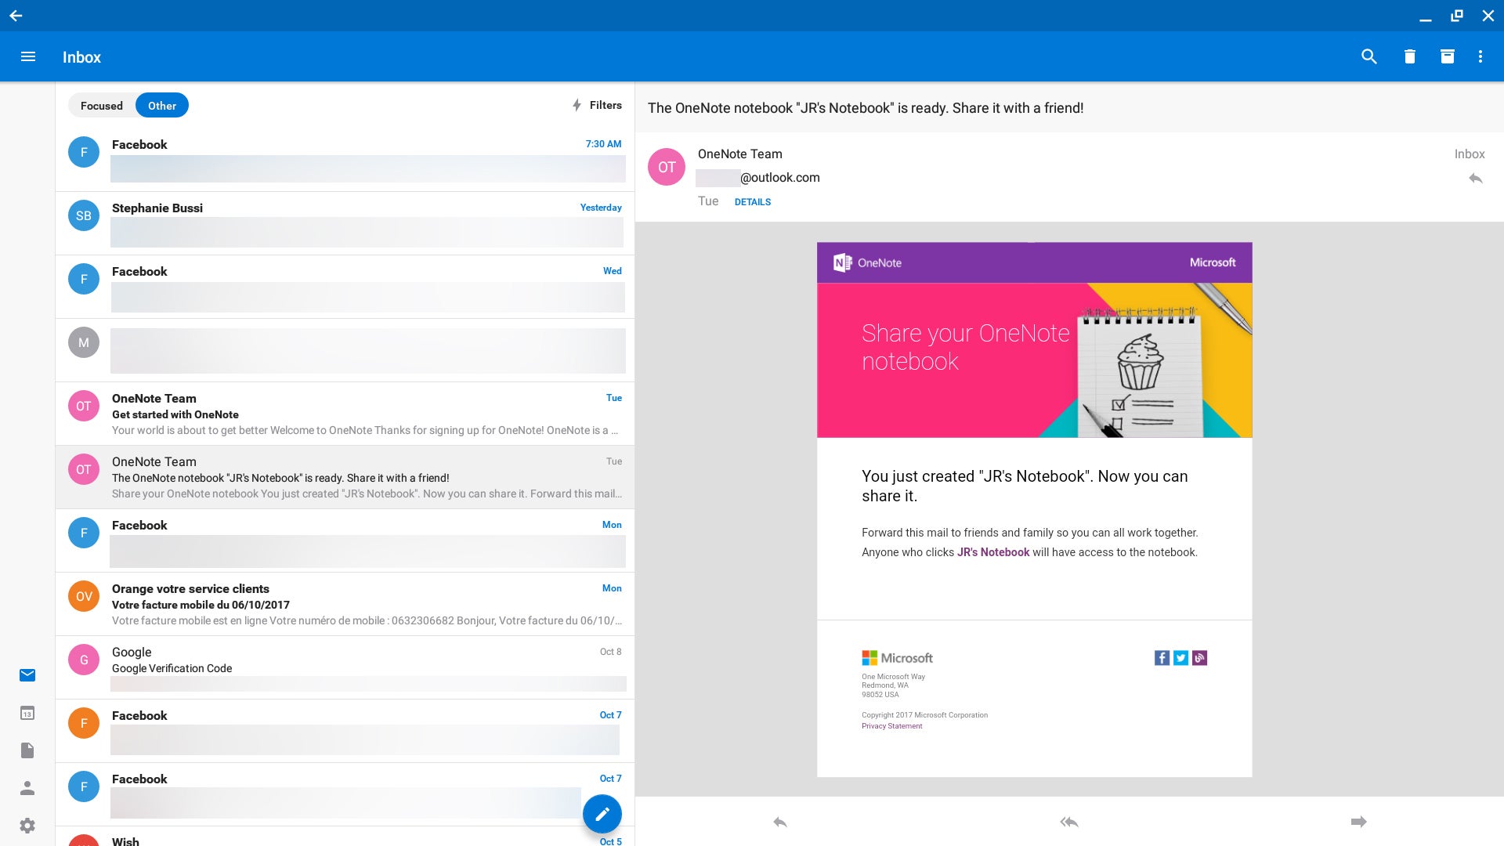Viewport: 1504px width, 846px height.
Task: Open Files from the sidebar
Action: coord(27,750)
